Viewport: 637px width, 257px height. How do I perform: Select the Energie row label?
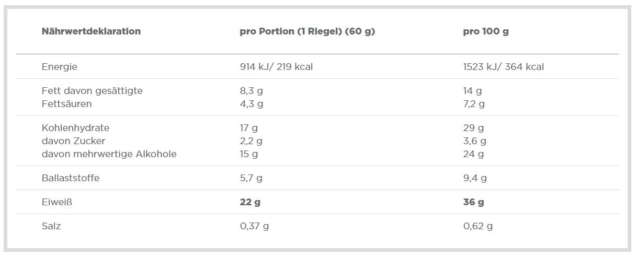[59, 67]
